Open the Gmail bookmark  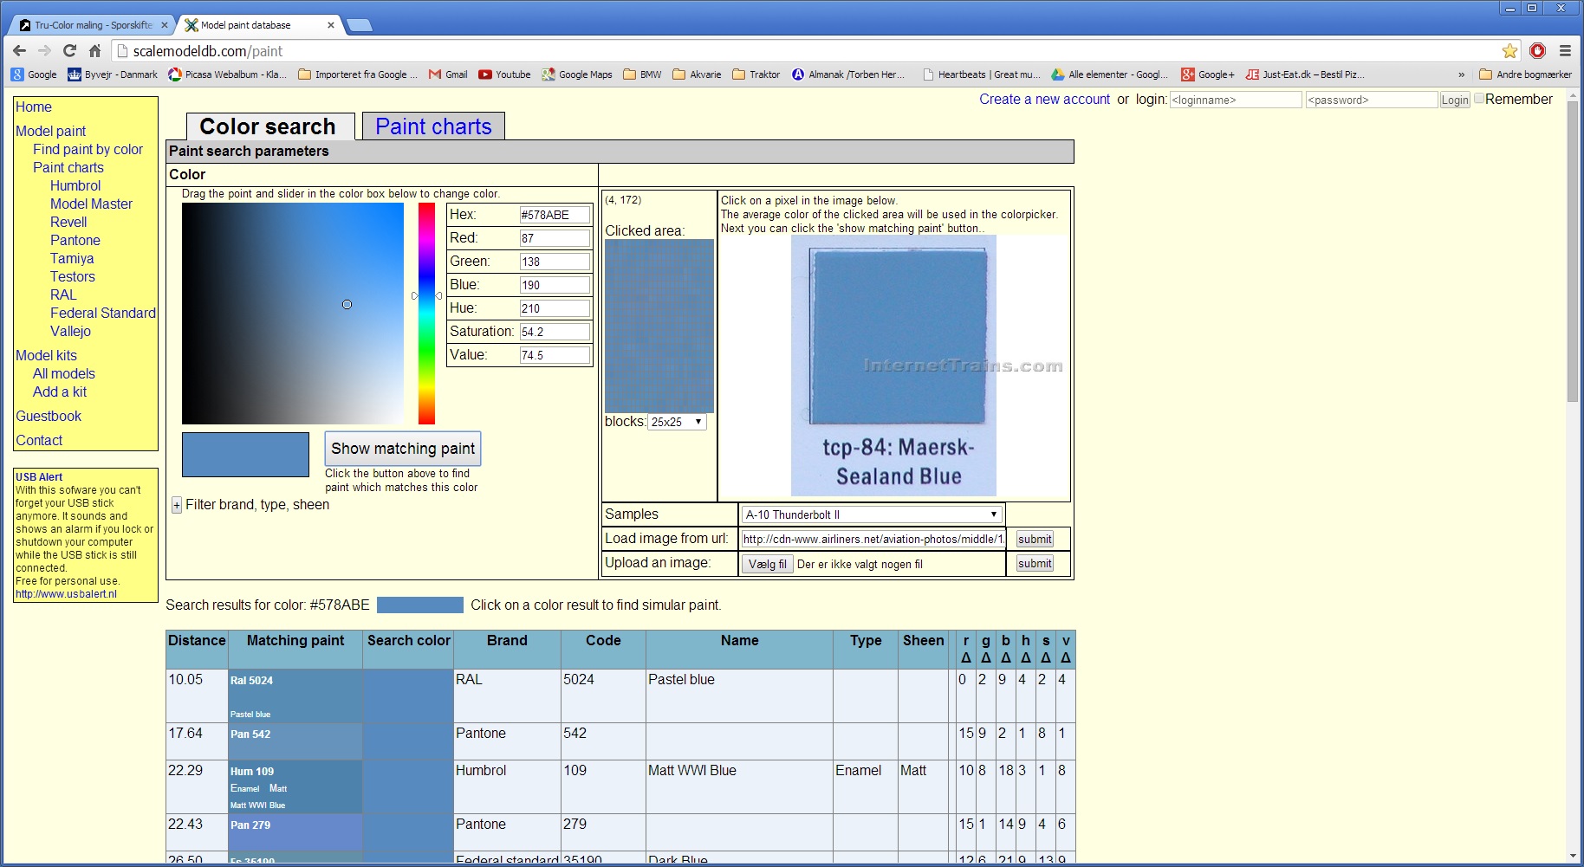448,74
